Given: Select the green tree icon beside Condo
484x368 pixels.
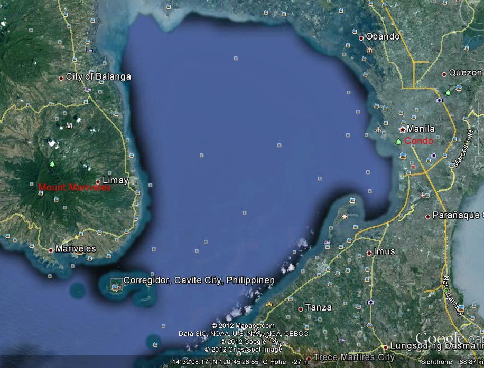Looking at the screenshot, I should 398,141.
